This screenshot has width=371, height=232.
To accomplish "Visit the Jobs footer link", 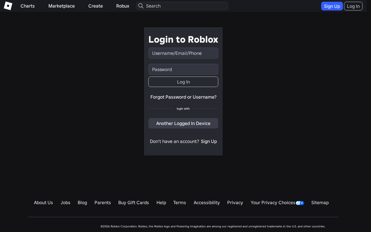I will click(x=66, y=202).
